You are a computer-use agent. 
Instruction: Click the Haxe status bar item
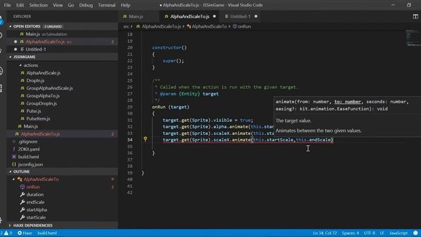tap(25, 233)
